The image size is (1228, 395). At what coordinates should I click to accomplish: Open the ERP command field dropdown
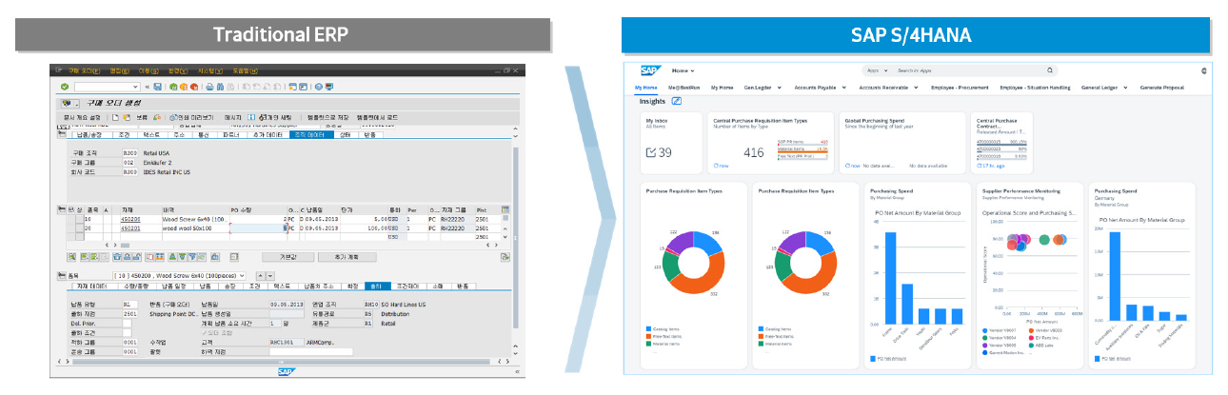coord(135,87)
